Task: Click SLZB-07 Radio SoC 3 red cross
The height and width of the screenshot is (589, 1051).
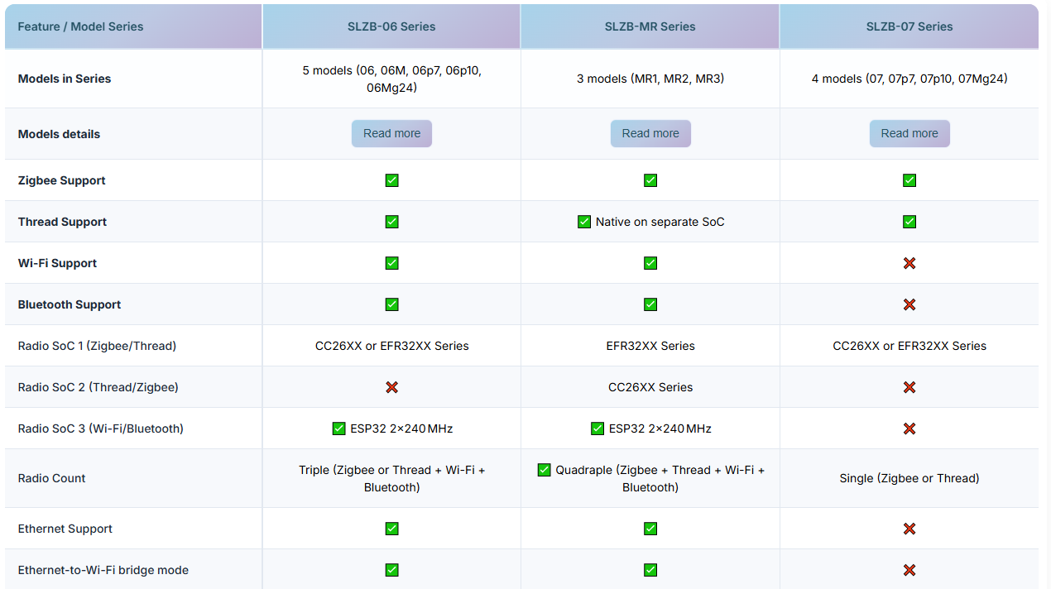Action: point(909,429)
